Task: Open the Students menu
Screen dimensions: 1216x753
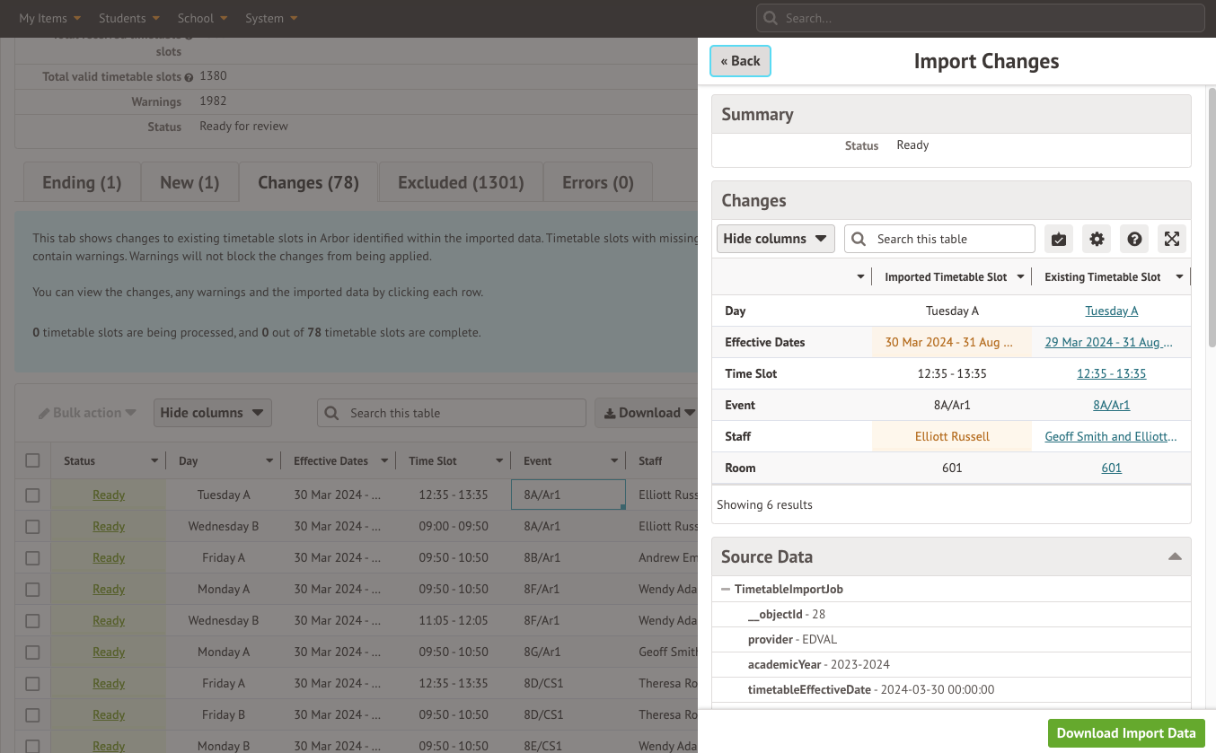Action: [129, 18]
